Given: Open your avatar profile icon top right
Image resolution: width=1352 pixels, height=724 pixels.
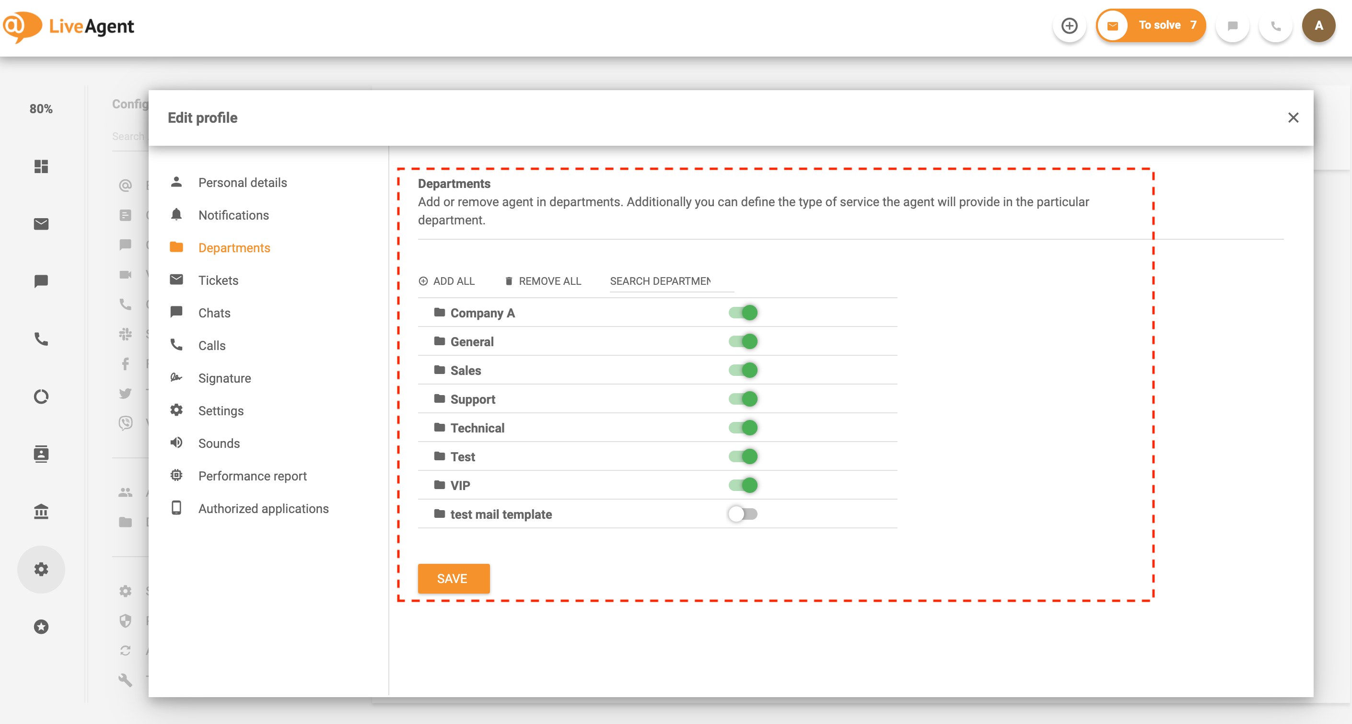Looking at the screenshot, I should pos(1318,24).
